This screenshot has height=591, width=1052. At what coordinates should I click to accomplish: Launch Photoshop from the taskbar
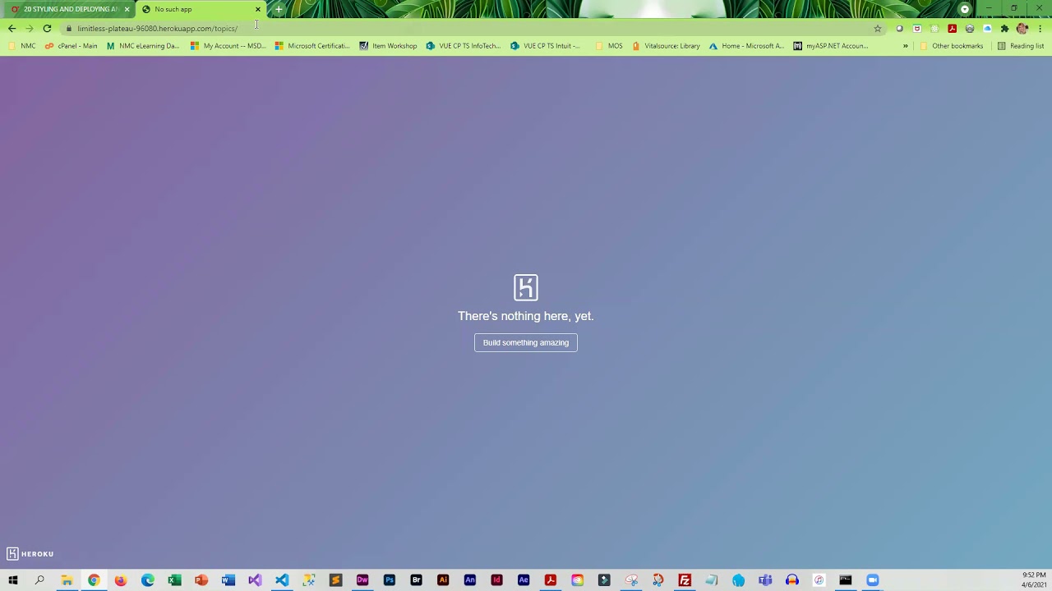pos(390,580)
